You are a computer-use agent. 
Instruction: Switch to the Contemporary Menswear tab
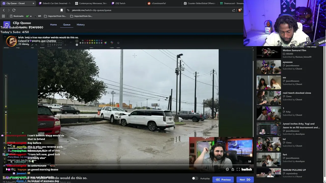(91, 3)
